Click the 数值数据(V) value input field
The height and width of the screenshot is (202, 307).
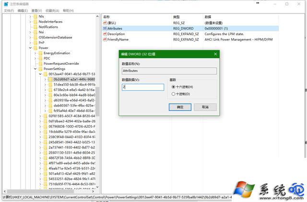pos(143,87)
